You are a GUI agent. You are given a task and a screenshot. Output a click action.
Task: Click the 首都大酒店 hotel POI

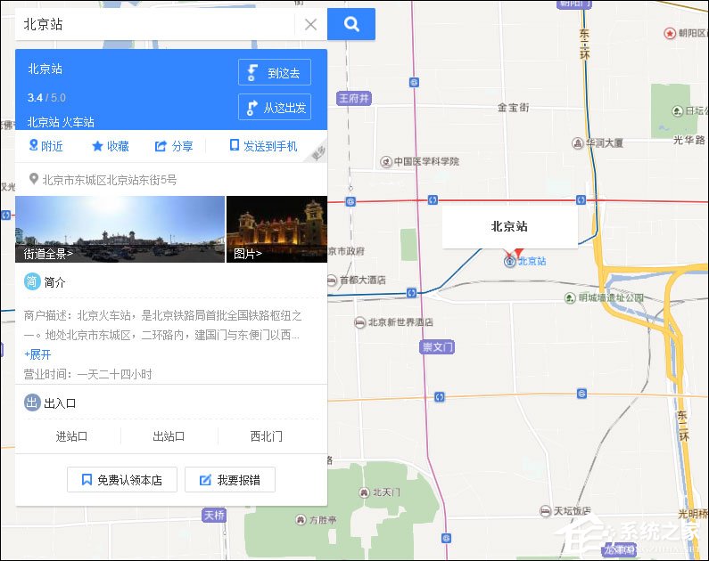tap(357, 280)
